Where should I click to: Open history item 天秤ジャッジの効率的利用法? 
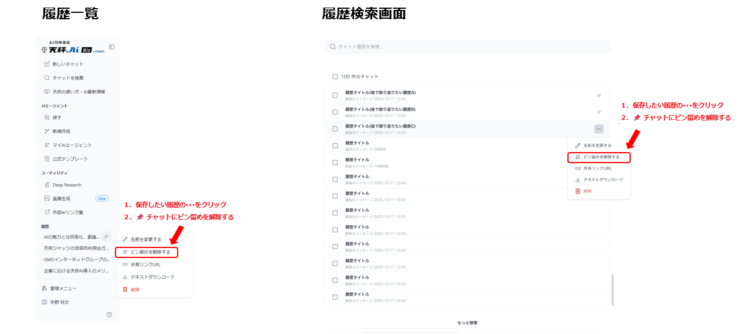click(x=77, y=248)
